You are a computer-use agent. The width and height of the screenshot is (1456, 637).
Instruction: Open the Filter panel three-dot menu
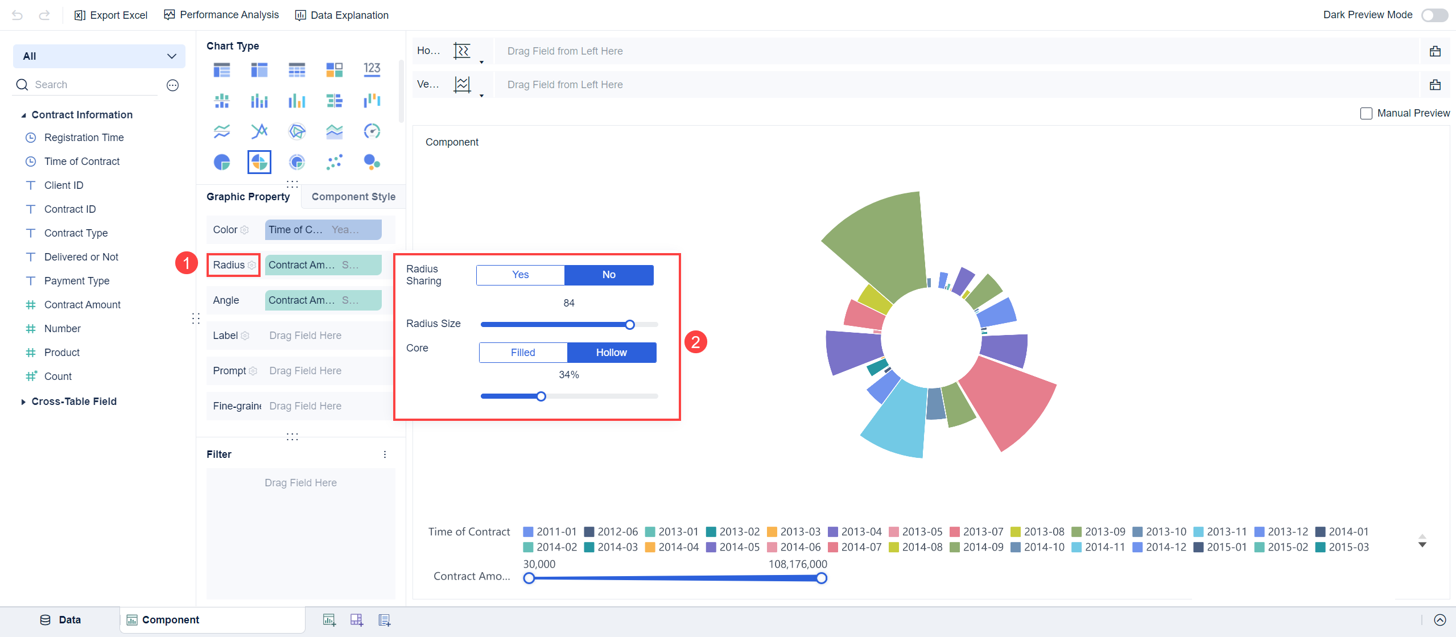(x=385, y=454)
